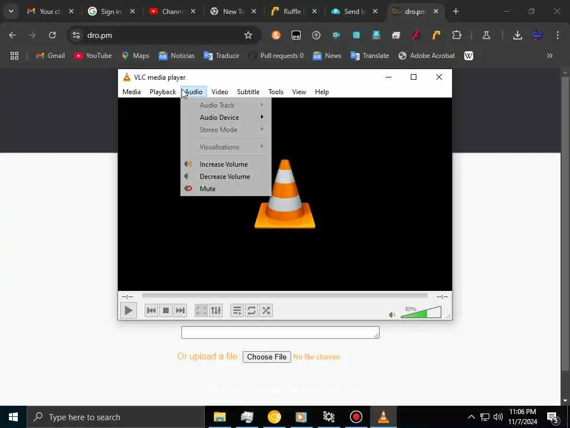Image resolution: width=570 pixels, height=428 pixels.
Task: Open the taskbar Settings gear app
Action: [328, 417]
